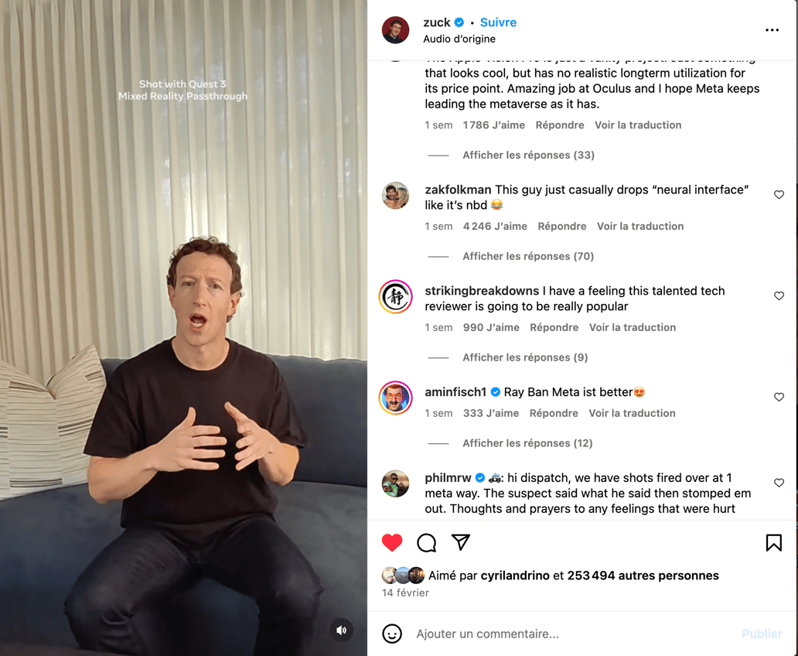The image size is (798, 656).
Task: Follow zuck with the Suivre link
Action: tap(498, 22)
